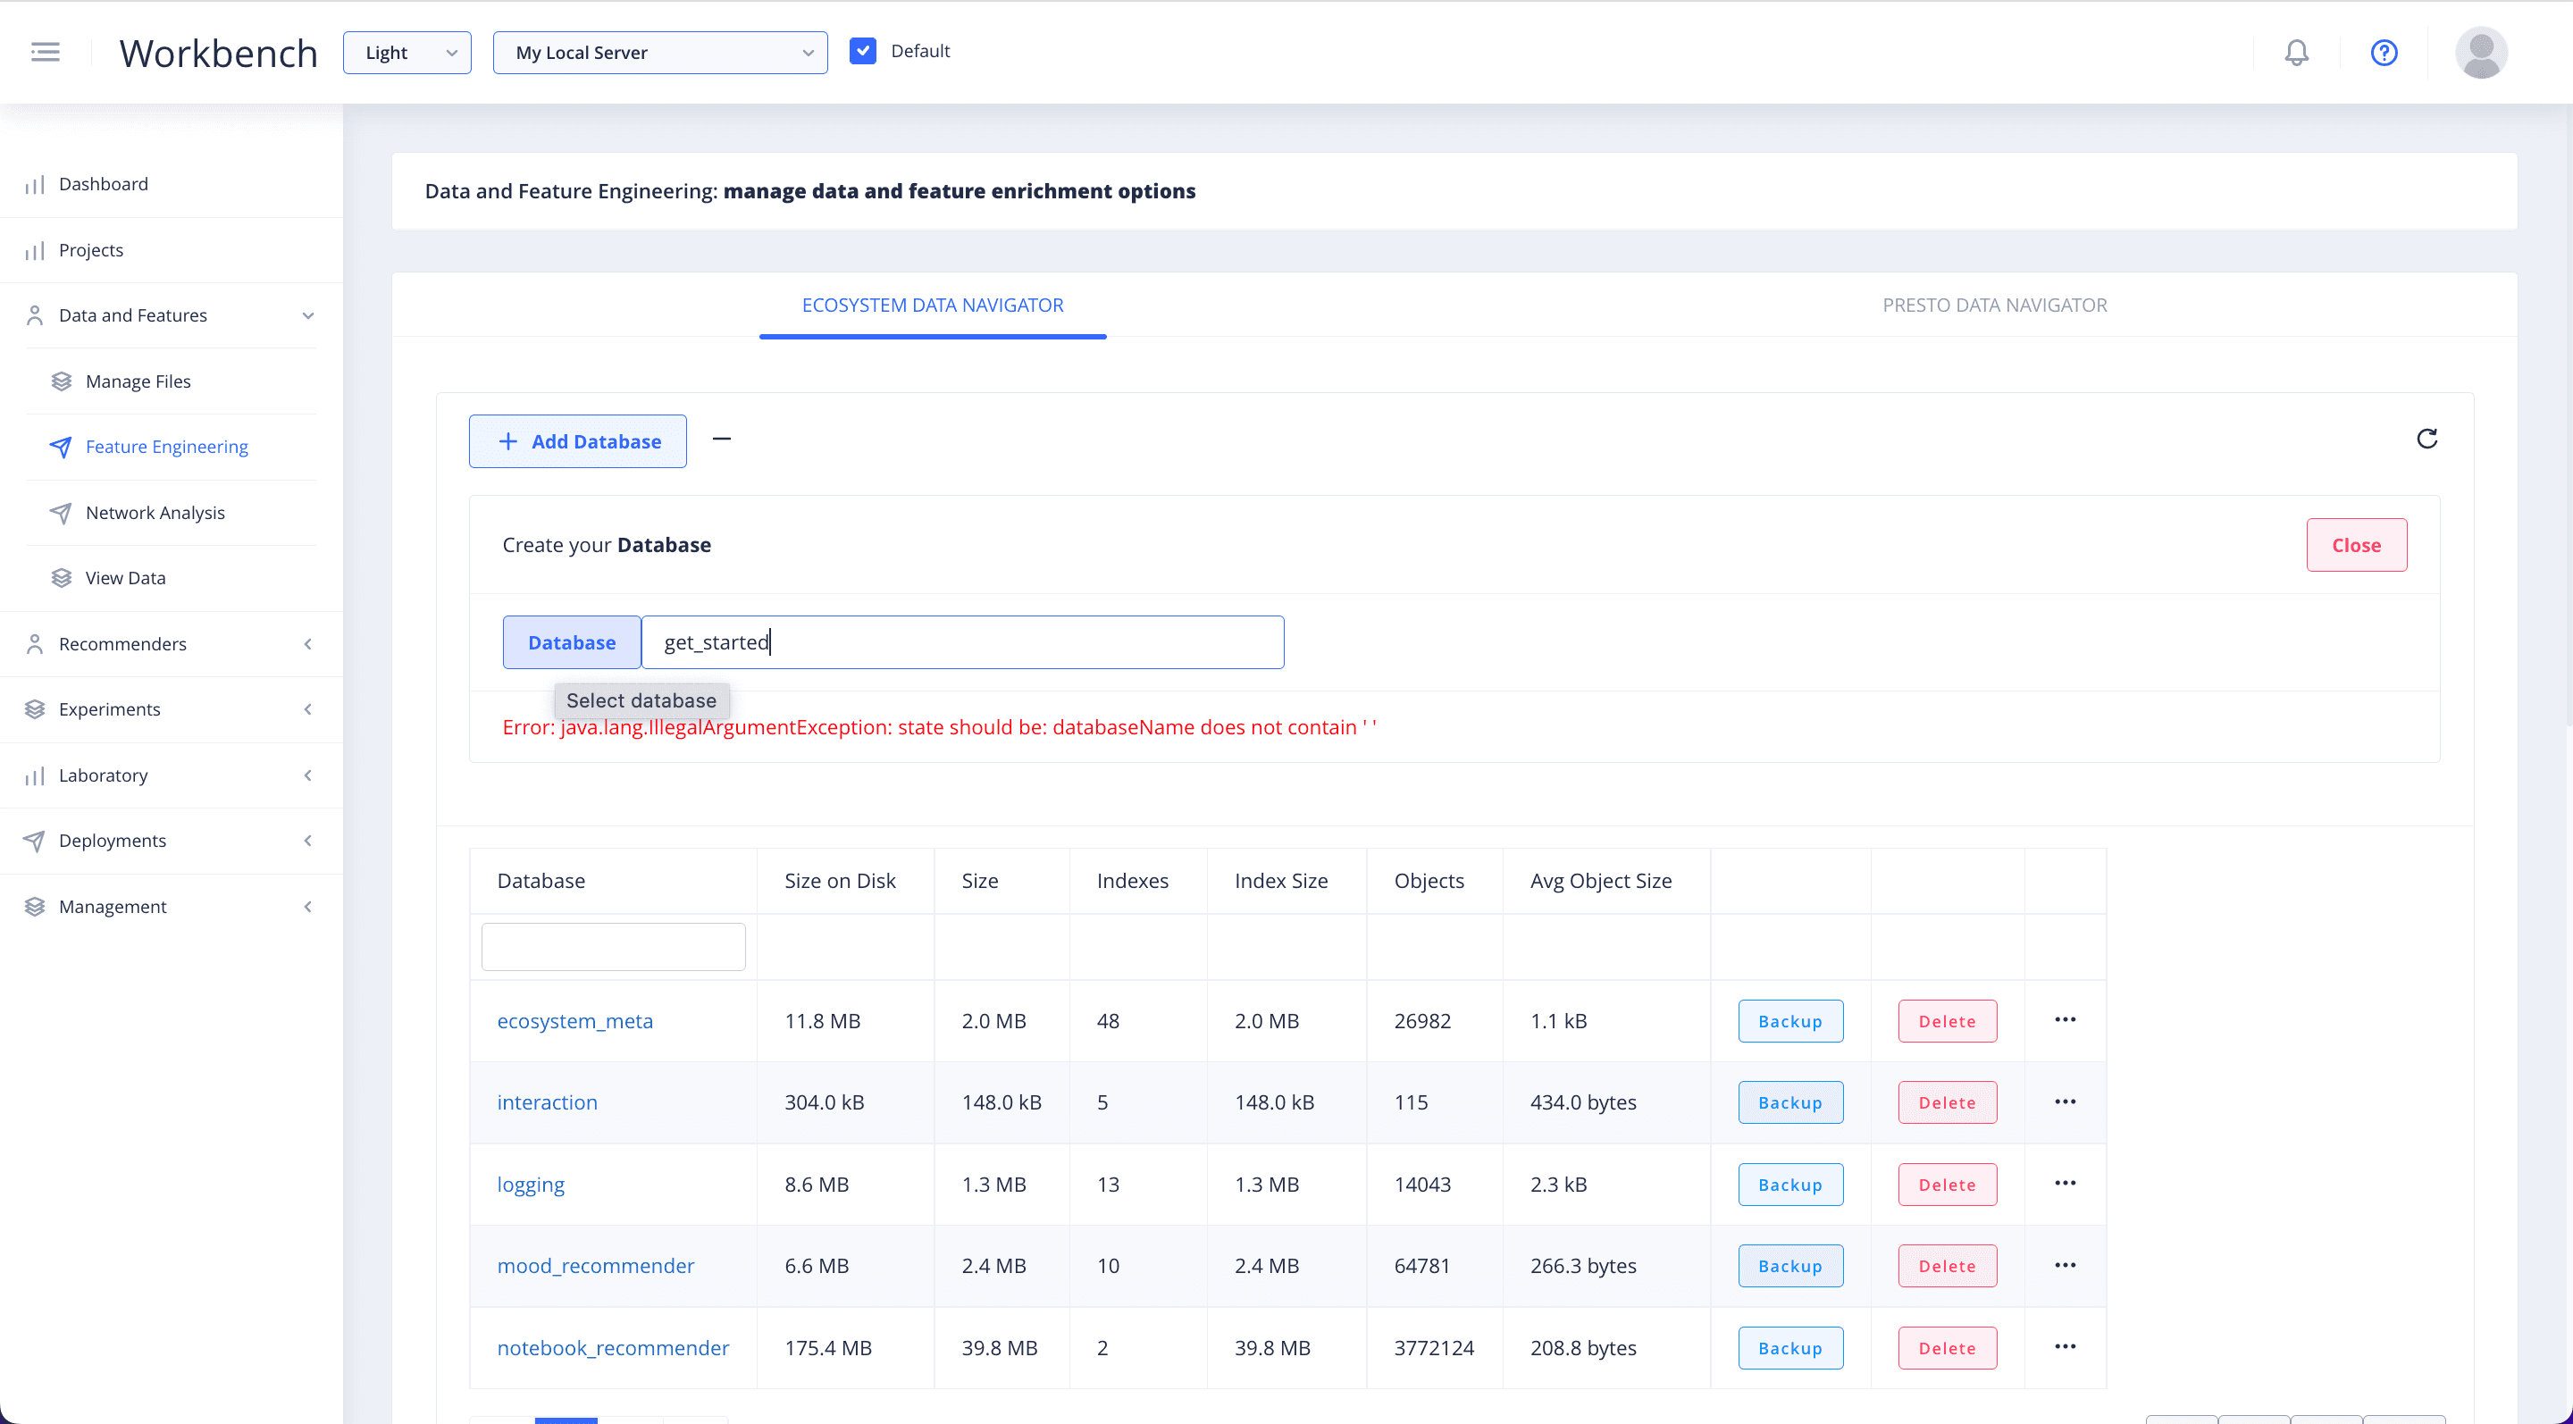Viewport: 2573px width, 1424px height.
Task: Select the My Local Server dropdown
Action: coord(656,51)
